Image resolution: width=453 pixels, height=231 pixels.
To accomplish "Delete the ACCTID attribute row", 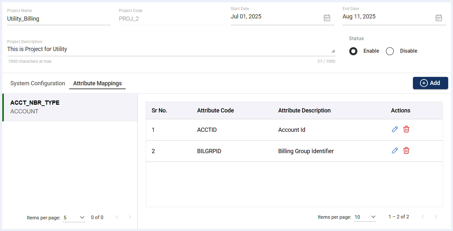I will [406, 129].
